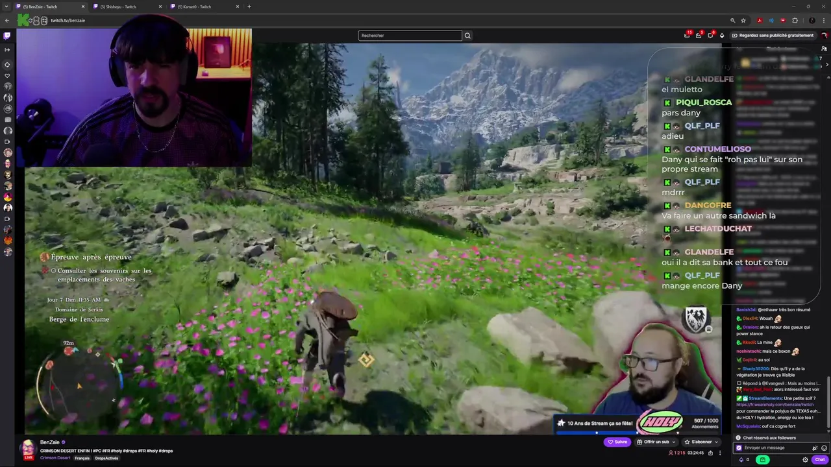Open whispers icon with 6 badge
Viewport: 831px width, 467px height.
coord(710,35)
